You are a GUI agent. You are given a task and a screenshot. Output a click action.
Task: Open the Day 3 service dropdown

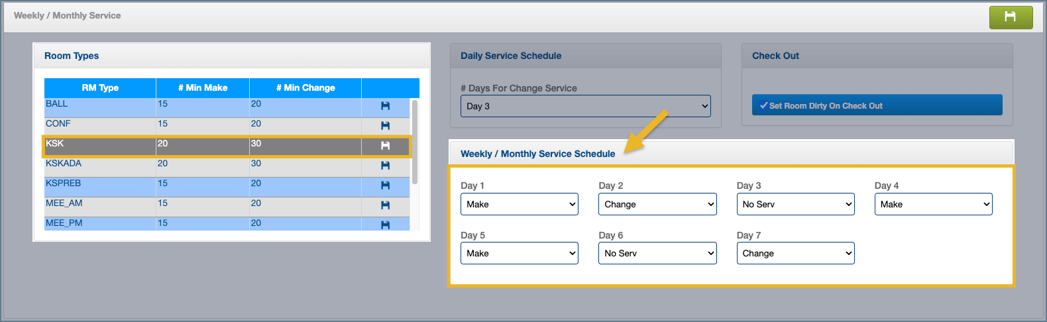(x=795, y=204)
